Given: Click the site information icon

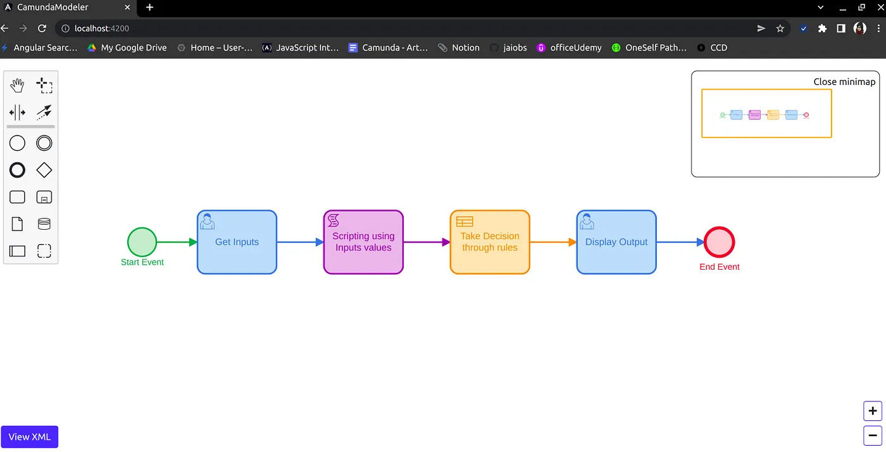Looking at the screenshot, I should [65, 28].
